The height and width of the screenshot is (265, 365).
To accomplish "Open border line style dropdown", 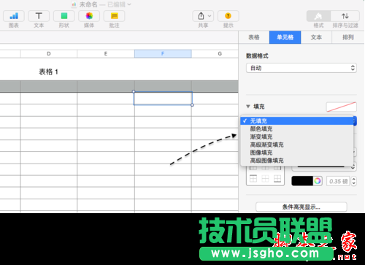I will pyautogui.click(x=324, y=166).
